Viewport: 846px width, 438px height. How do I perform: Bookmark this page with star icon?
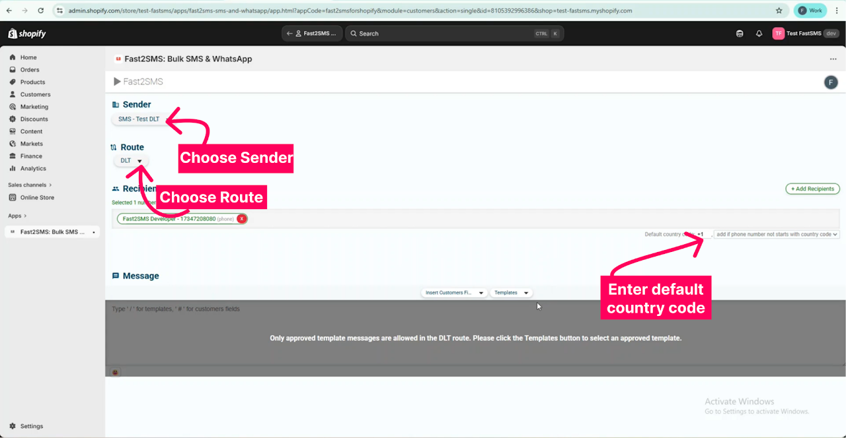click(x=779, y=11)
